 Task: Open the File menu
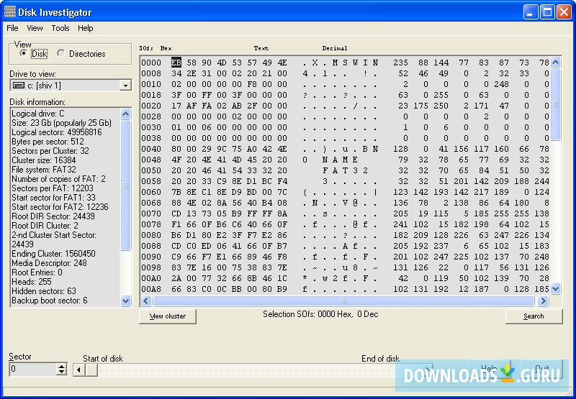[12, 28]
